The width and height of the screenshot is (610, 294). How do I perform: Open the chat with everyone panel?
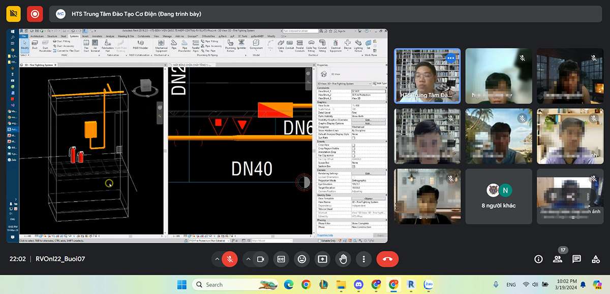(x=576, y=259)
